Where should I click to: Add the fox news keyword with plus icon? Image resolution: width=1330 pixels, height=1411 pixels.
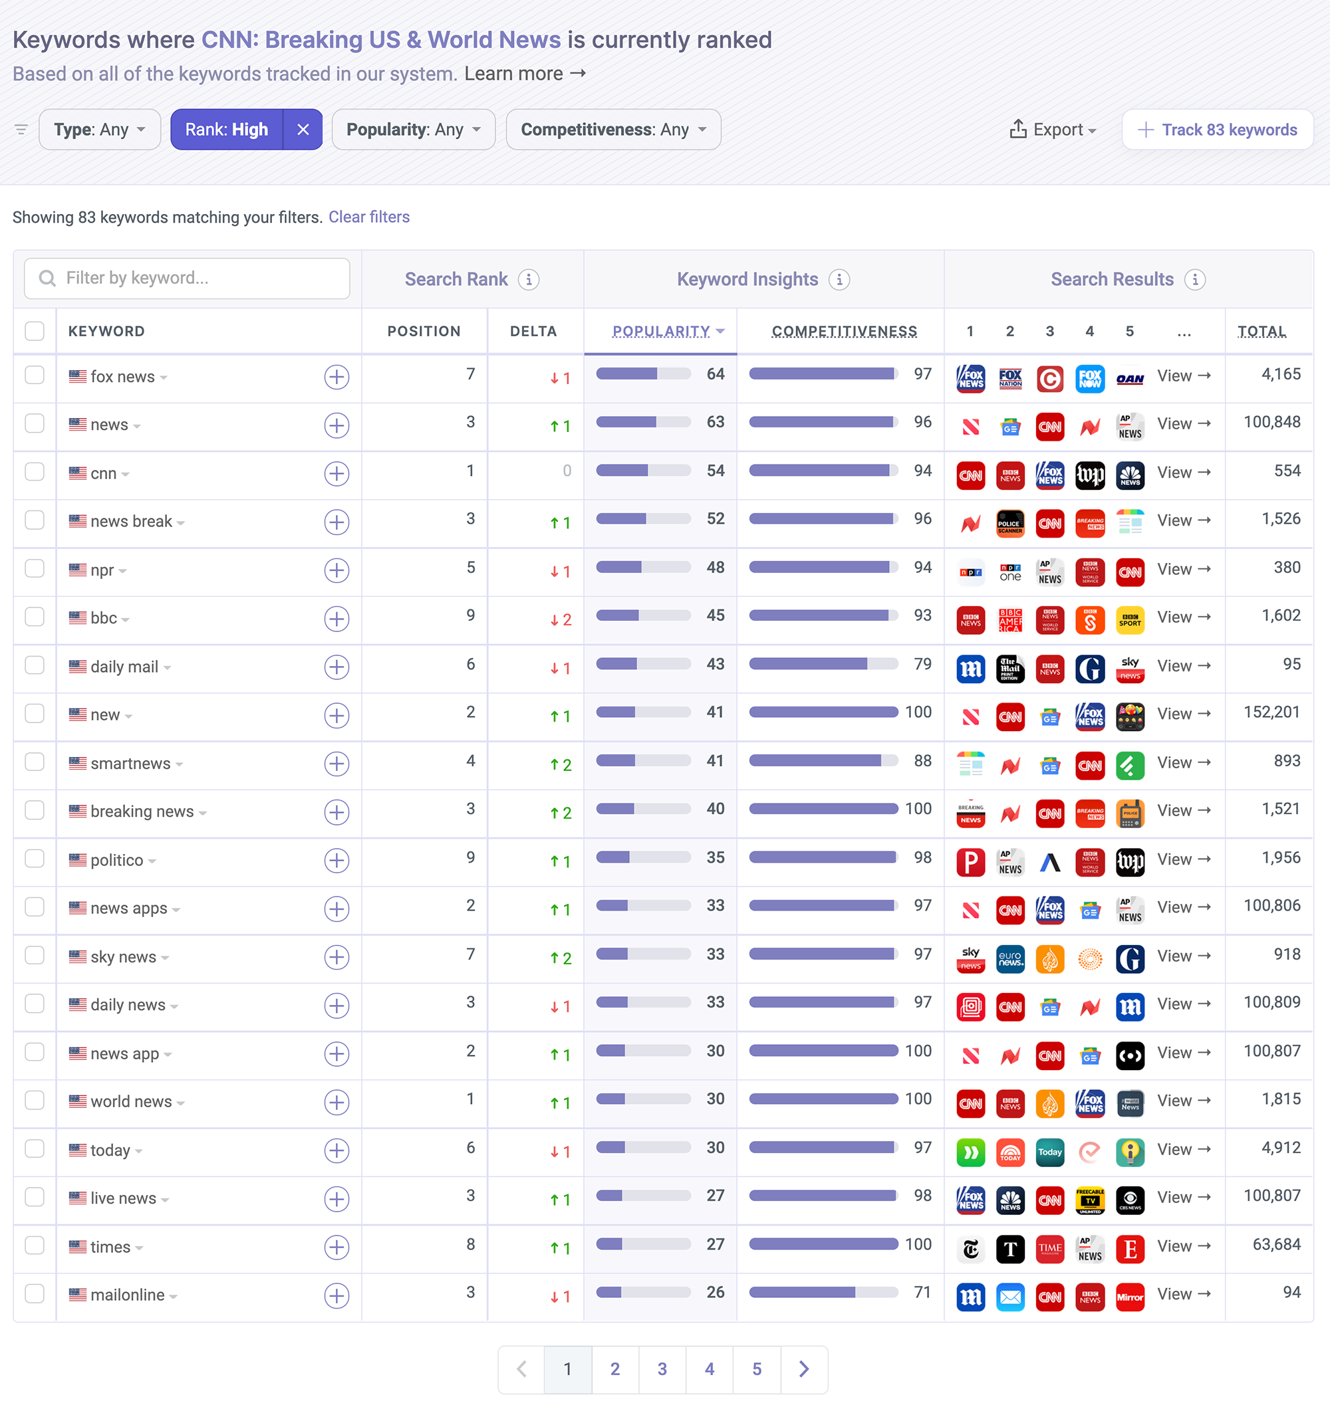[336, 377]
